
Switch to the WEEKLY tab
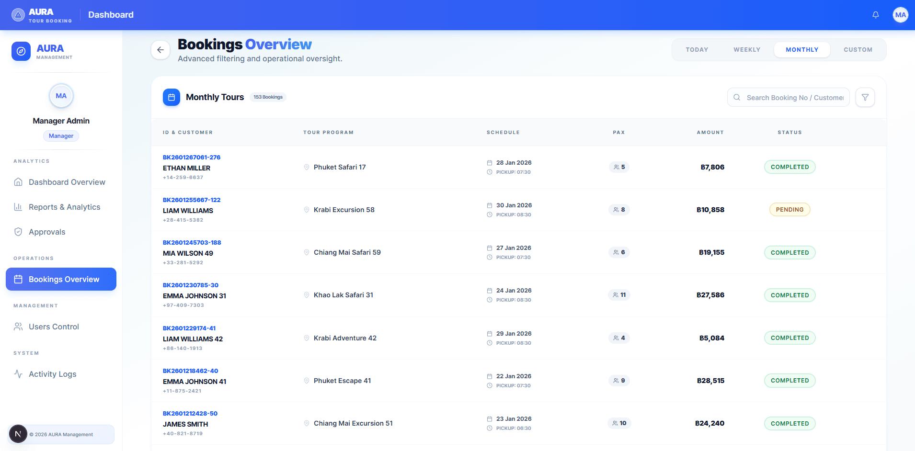point(746,50)
